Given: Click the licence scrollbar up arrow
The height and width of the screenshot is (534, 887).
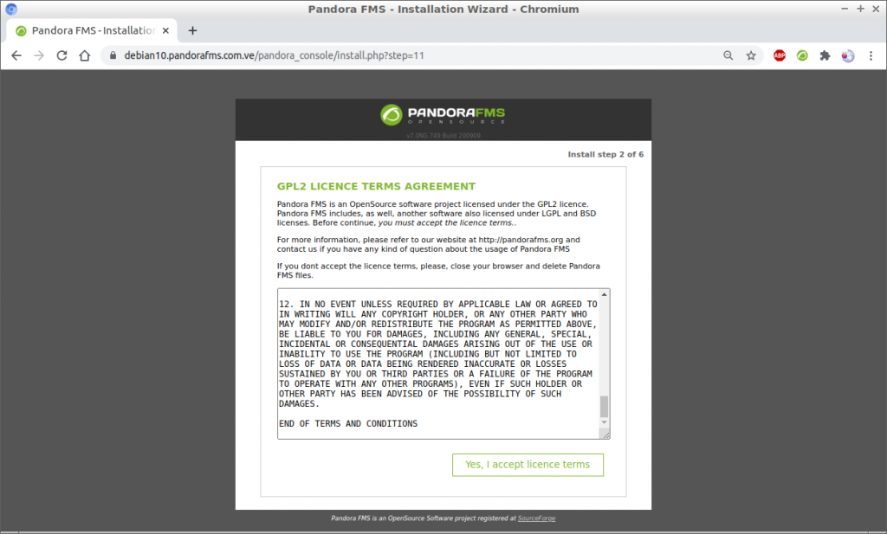Looking at the screenshot, I should point(604,294).
